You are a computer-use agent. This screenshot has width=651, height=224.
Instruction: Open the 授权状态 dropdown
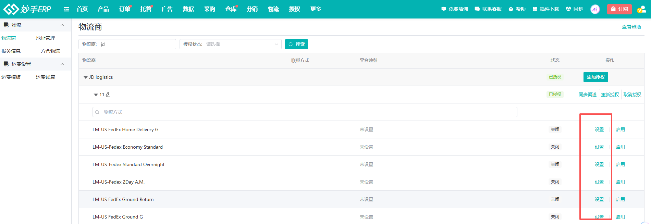(231, 44)
